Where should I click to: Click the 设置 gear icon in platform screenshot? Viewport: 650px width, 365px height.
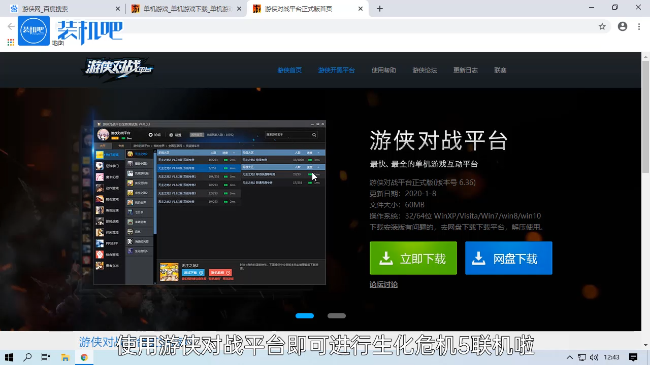(172, 135)
